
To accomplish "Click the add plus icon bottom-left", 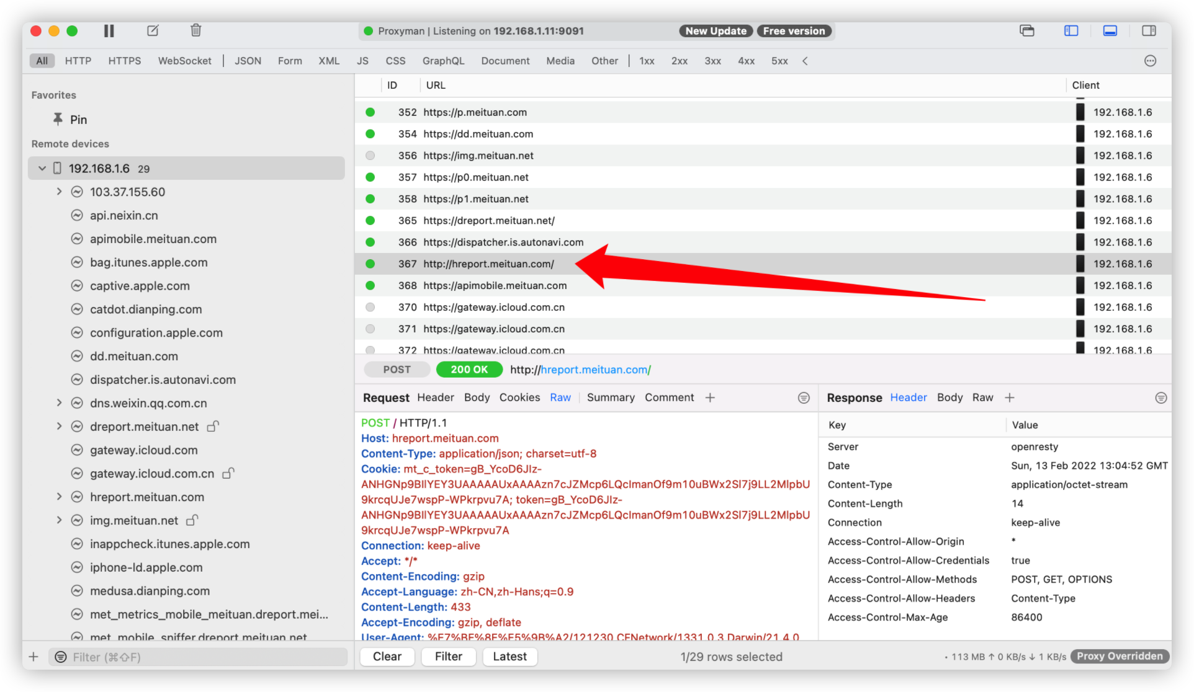I will click(x=34, y=657).
